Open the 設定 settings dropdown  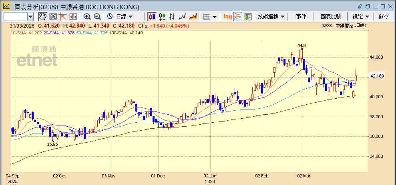(x=361, y=17)
